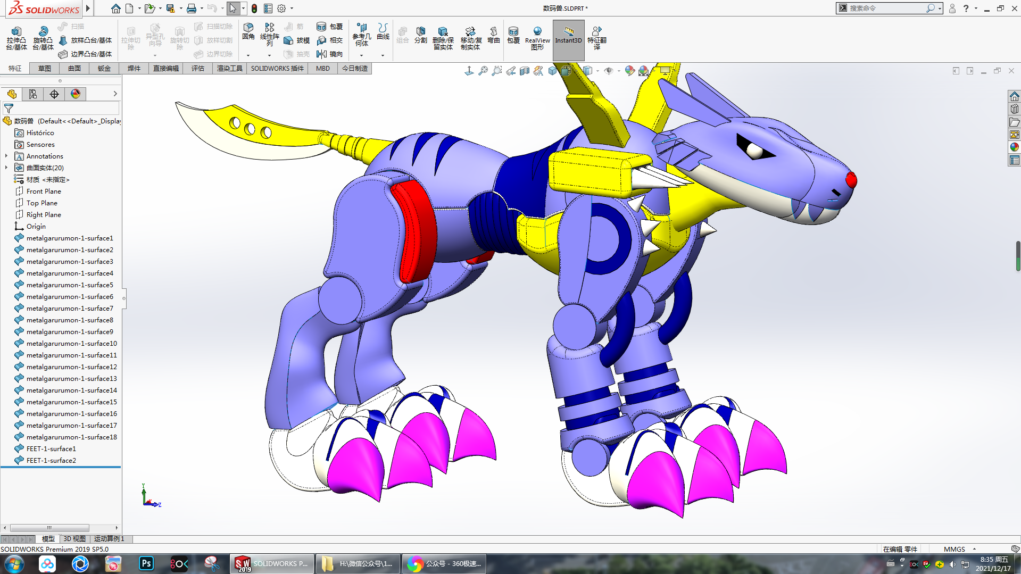
Task: Expand the SOLIDWORKS menu arrow next to the logo
Action: tap(88, 9)
